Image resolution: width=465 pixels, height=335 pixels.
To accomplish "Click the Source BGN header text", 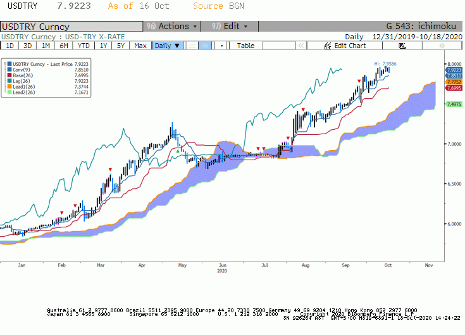I will point(218,6).
